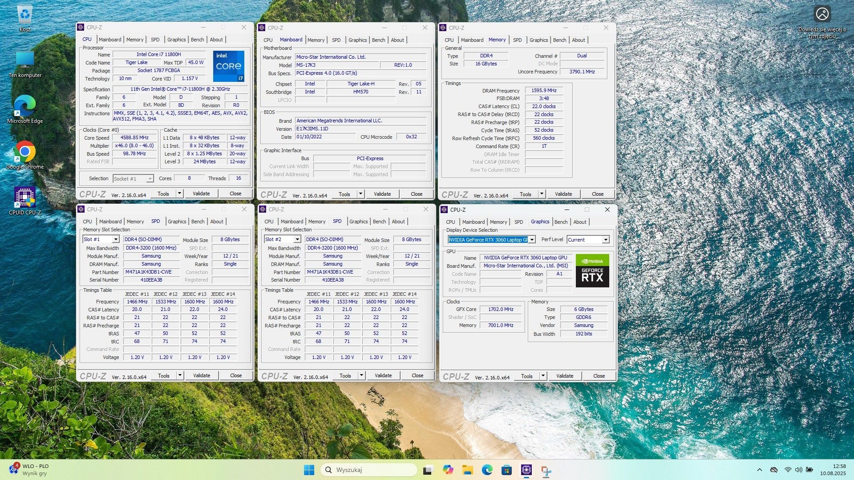Click the Southbridge value HM570

pos(361,92)
